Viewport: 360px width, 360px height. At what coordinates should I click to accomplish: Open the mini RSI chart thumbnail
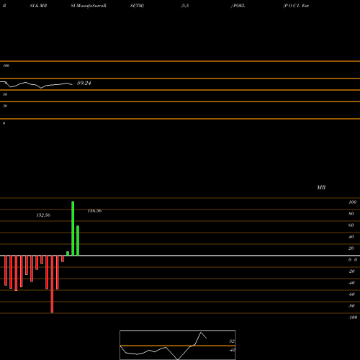(x=178, y=345)
